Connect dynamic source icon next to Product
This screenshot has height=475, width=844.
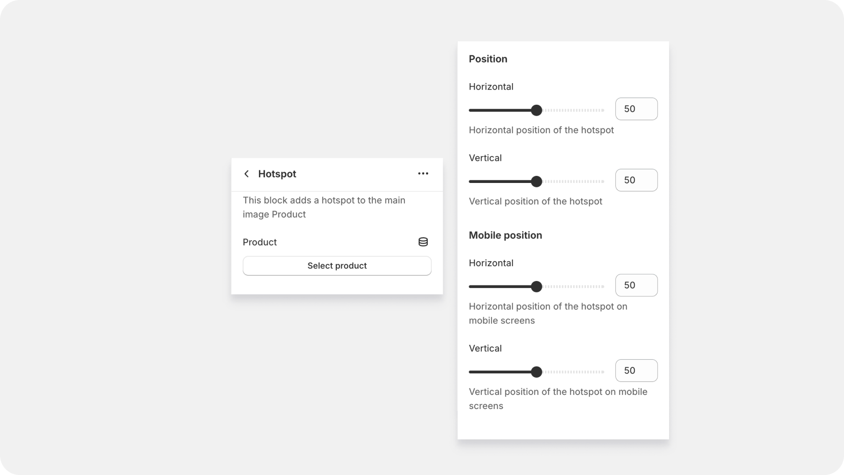tap(423, 242)
